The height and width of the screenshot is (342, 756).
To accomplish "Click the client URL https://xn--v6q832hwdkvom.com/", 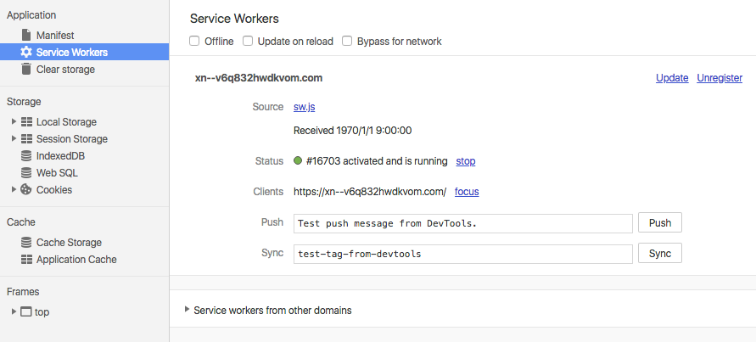I will 370,192.
